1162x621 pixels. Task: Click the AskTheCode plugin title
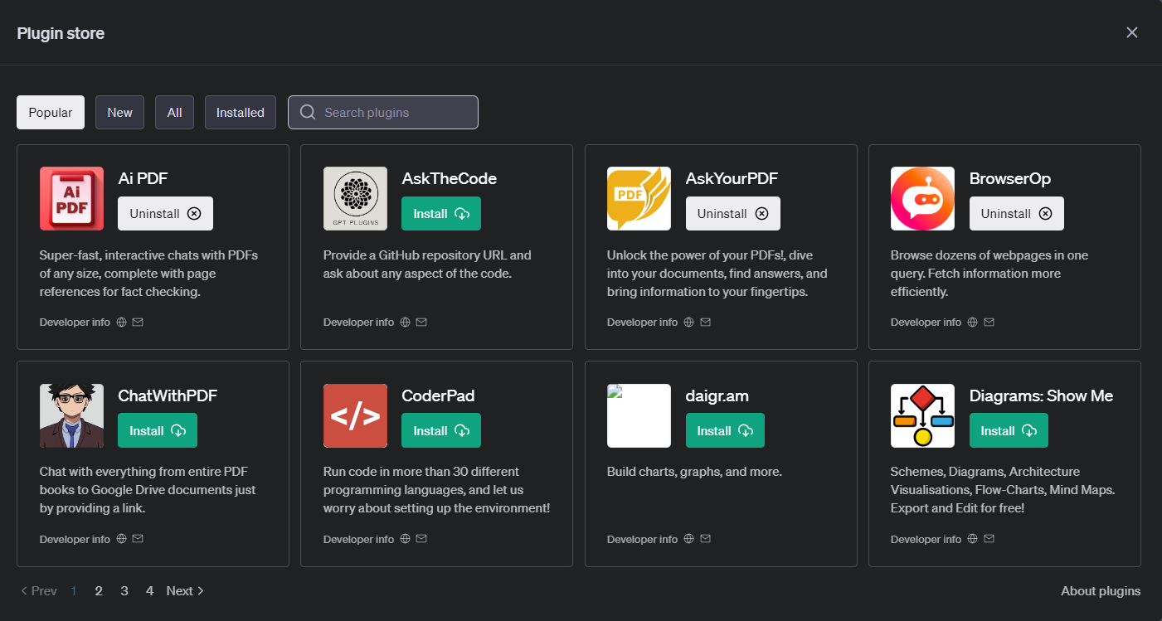[x=450, y=178]
